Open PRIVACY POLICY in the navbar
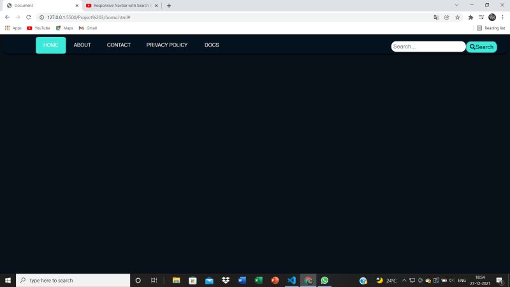Image resolution: width=510 pixels, height=287 pixels. [x=167, y=45]
